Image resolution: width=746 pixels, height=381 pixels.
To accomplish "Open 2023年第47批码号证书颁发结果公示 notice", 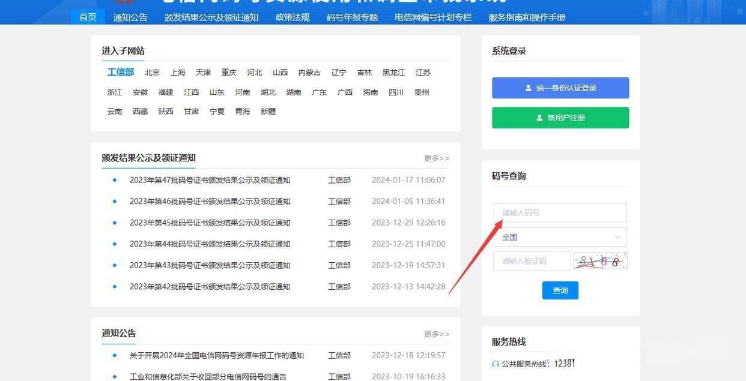I will 210,180.
